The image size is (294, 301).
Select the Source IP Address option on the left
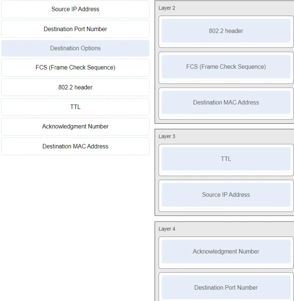(75, 9)
